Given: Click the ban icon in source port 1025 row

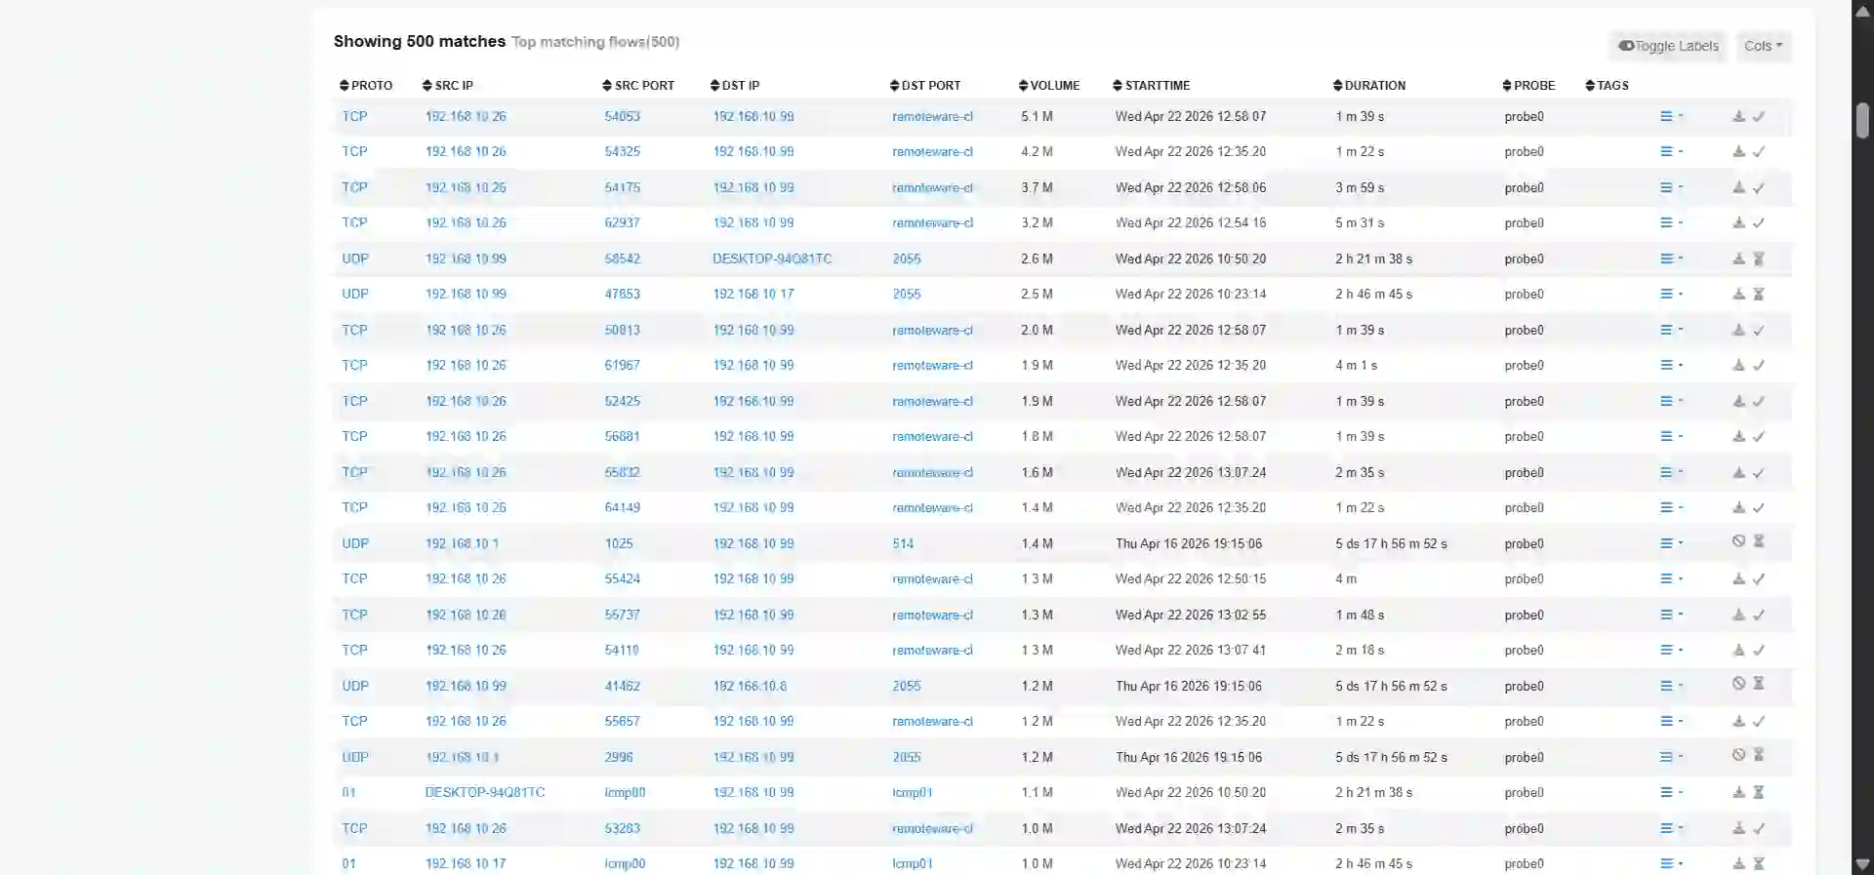Looking at the screenshot, I should [x=1738, y=541].
